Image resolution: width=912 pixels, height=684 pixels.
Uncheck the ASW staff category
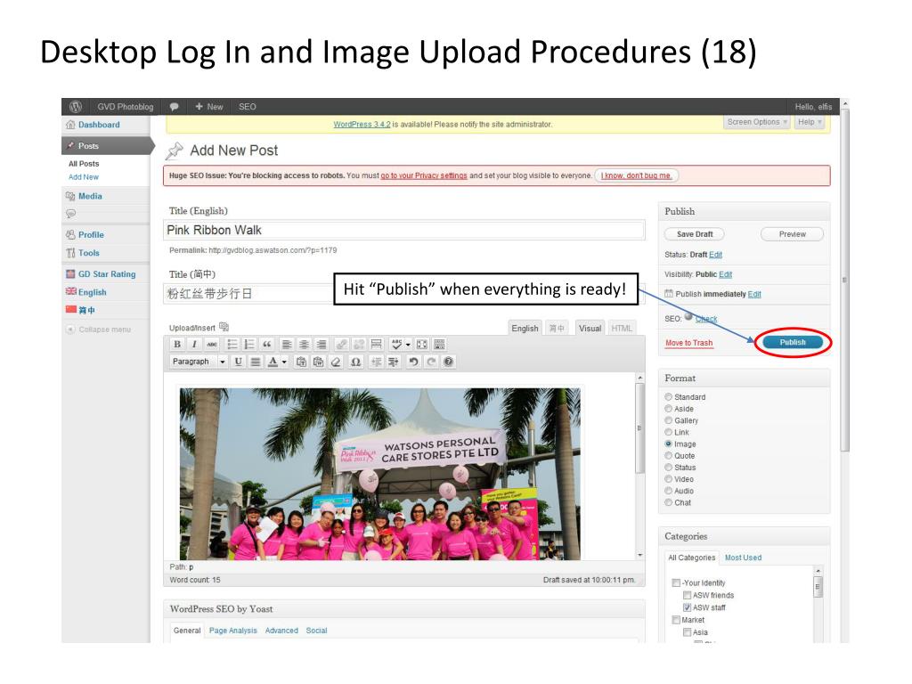click(x=687, y=607)
